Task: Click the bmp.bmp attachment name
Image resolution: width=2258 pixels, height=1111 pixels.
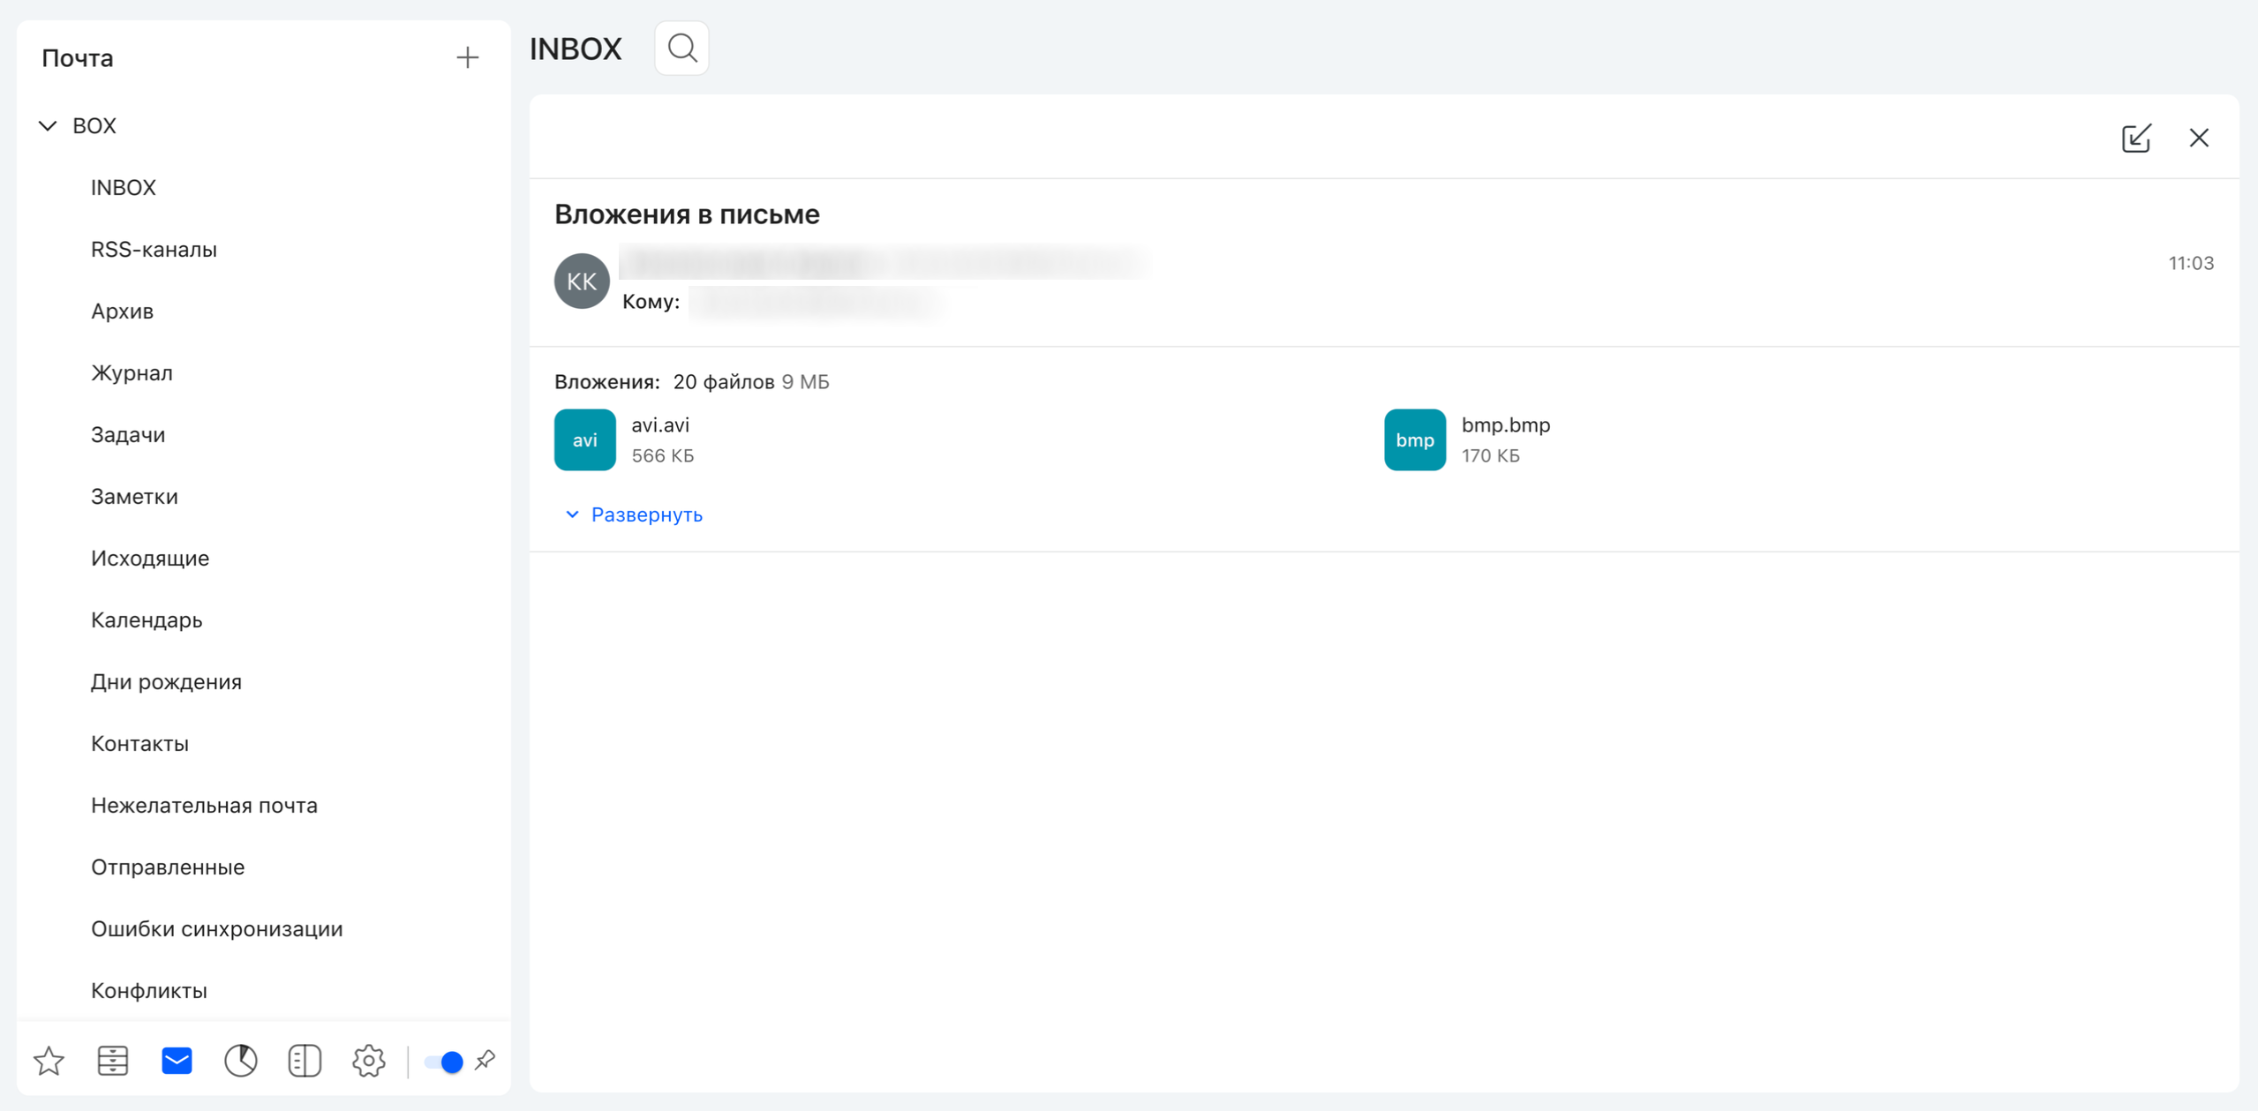Action: (1505, 425)
